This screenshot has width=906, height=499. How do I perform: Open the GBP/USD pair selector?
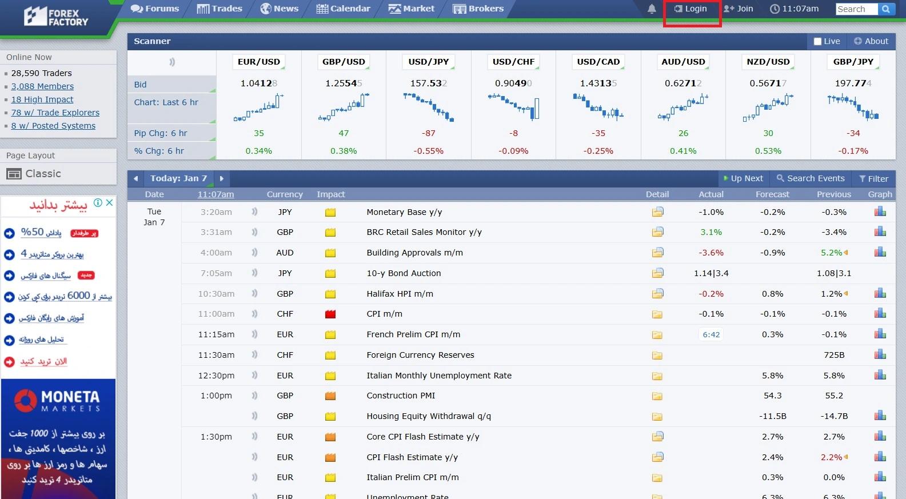pyautogui.click(x=344, y=62)
